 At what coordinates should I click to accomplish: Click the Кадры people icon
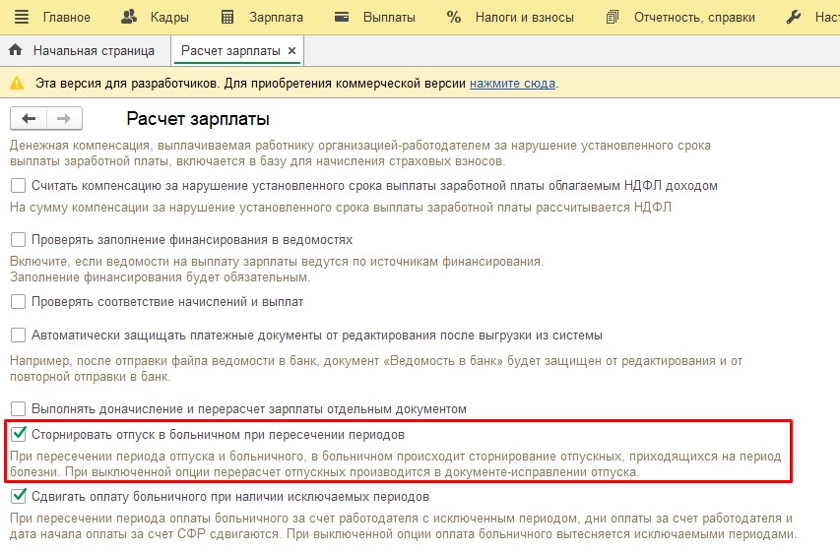click(x=129, y=17)
